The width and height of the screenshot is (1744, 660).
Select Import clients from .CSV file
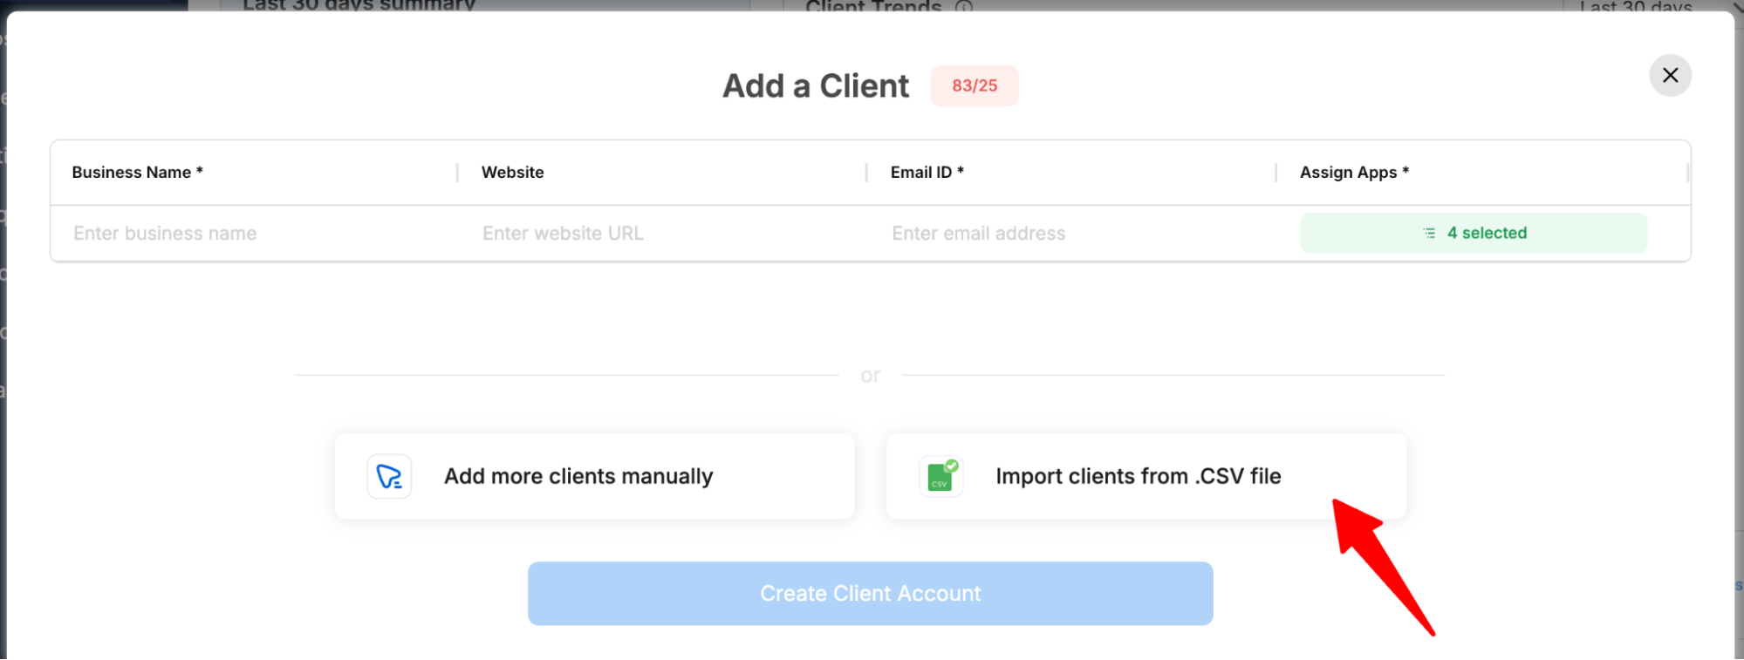[1146, 476]
